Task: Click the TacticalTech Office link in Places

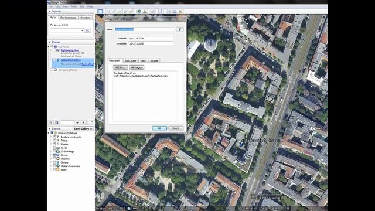Action: pyautogui.click(x=70, y=60)
